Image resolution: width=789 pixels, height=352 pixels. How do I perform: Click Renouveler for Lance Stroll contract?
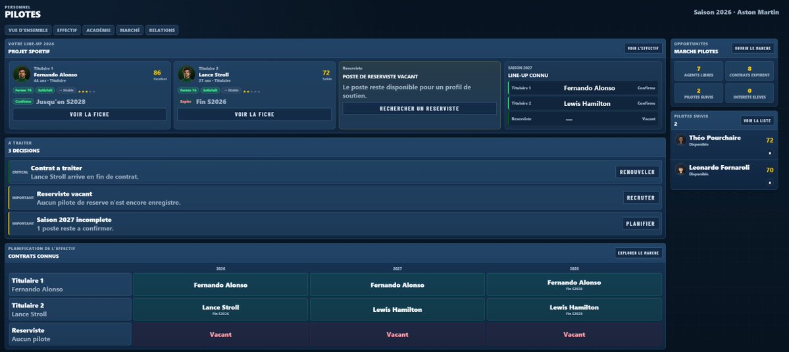tap(638, 172)
